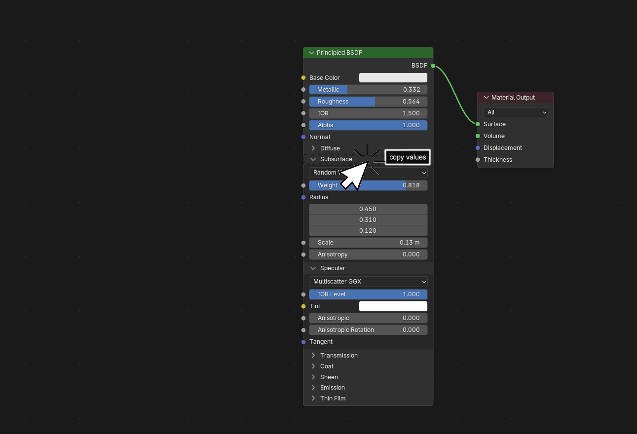Click the Metallic input socket

coord(303,90)
